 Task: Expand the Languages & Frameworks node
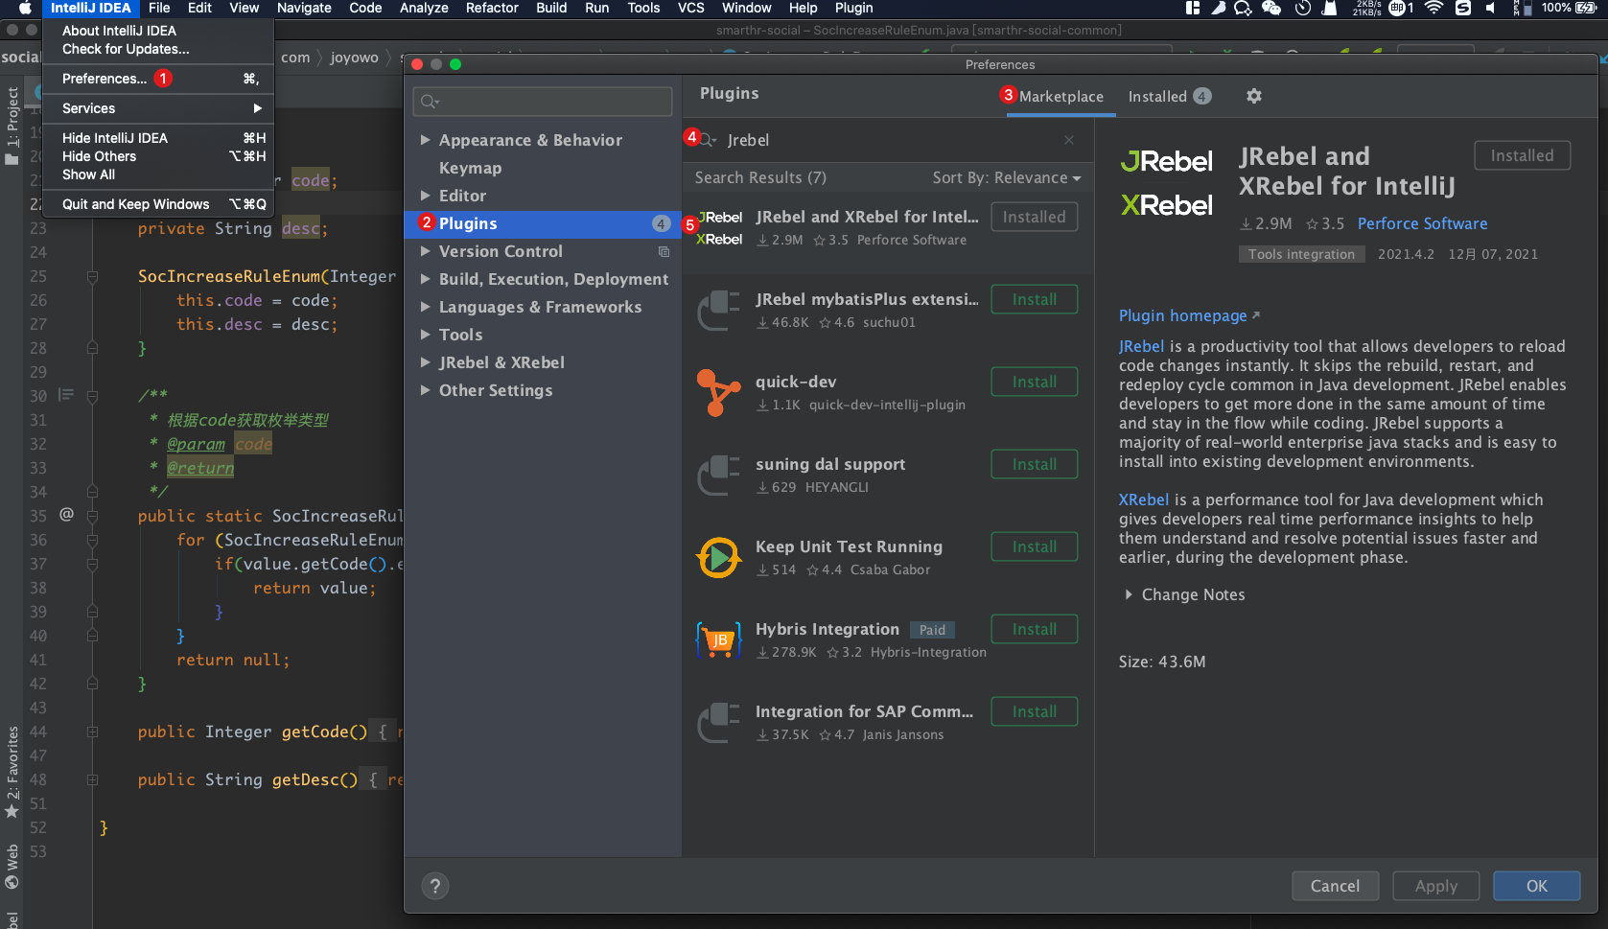click(425, 307)
